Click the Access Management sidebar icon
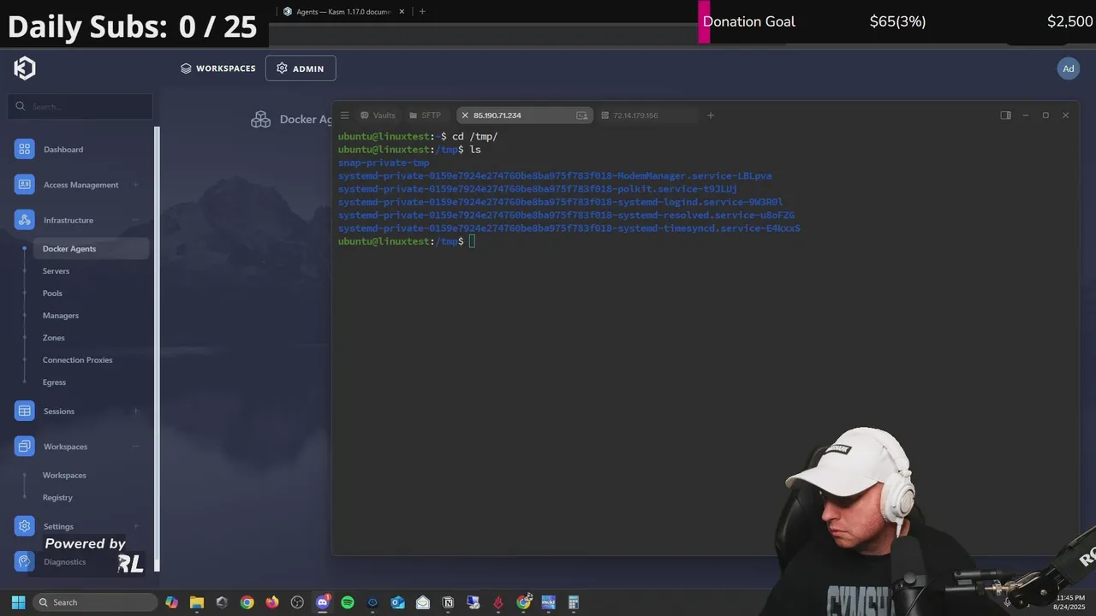1096x616 pixels. click(24, 185)
